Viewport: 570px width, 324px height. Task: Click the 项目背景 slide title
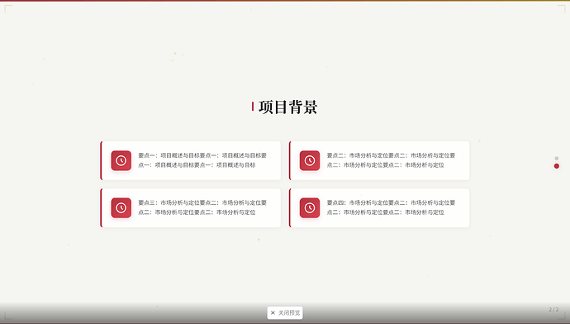tap(288, 107)
